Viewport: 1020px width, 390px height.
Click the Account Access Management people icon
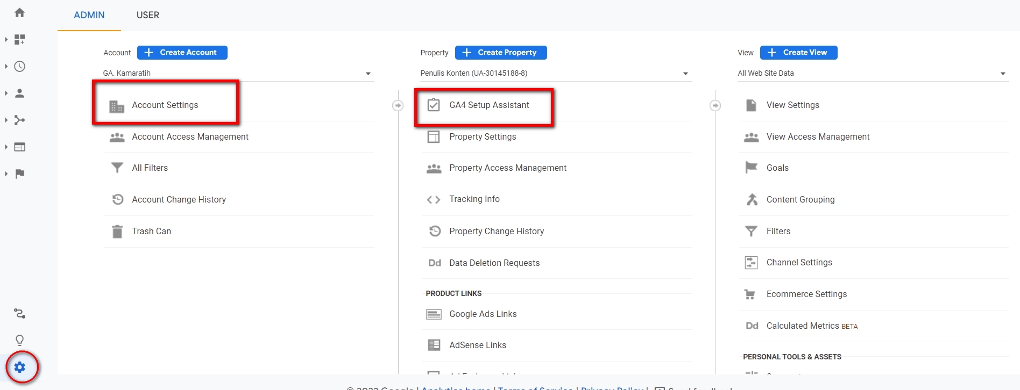coord(117,137)
